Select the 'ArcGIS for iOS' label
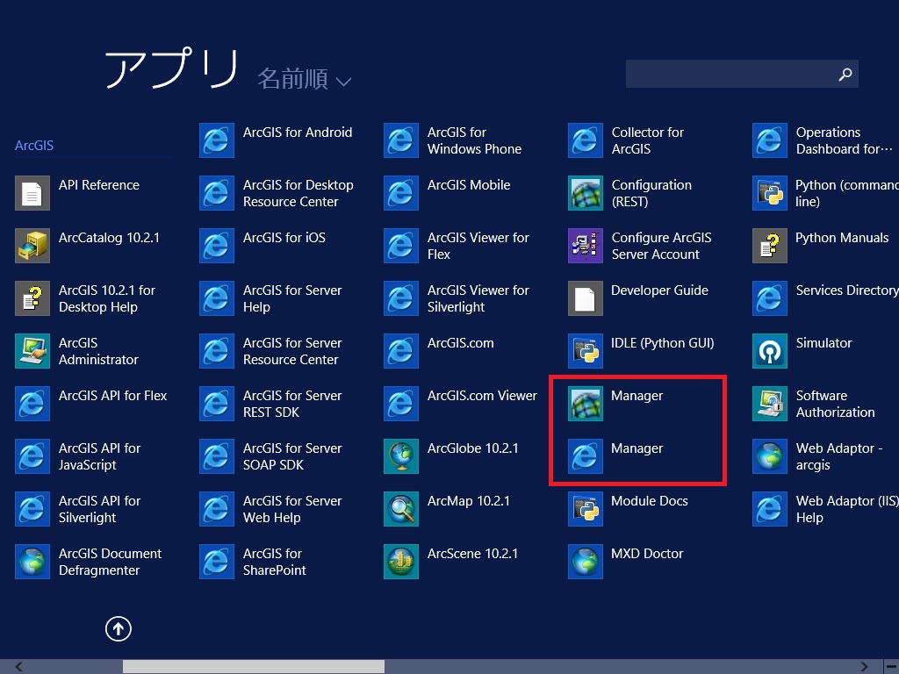This screenshot has width=899, height=674. (284, 238)
